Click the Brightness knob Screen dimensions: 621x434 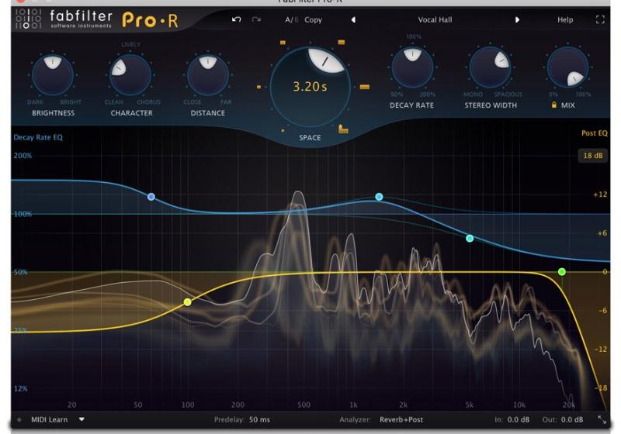click(53, 75)
